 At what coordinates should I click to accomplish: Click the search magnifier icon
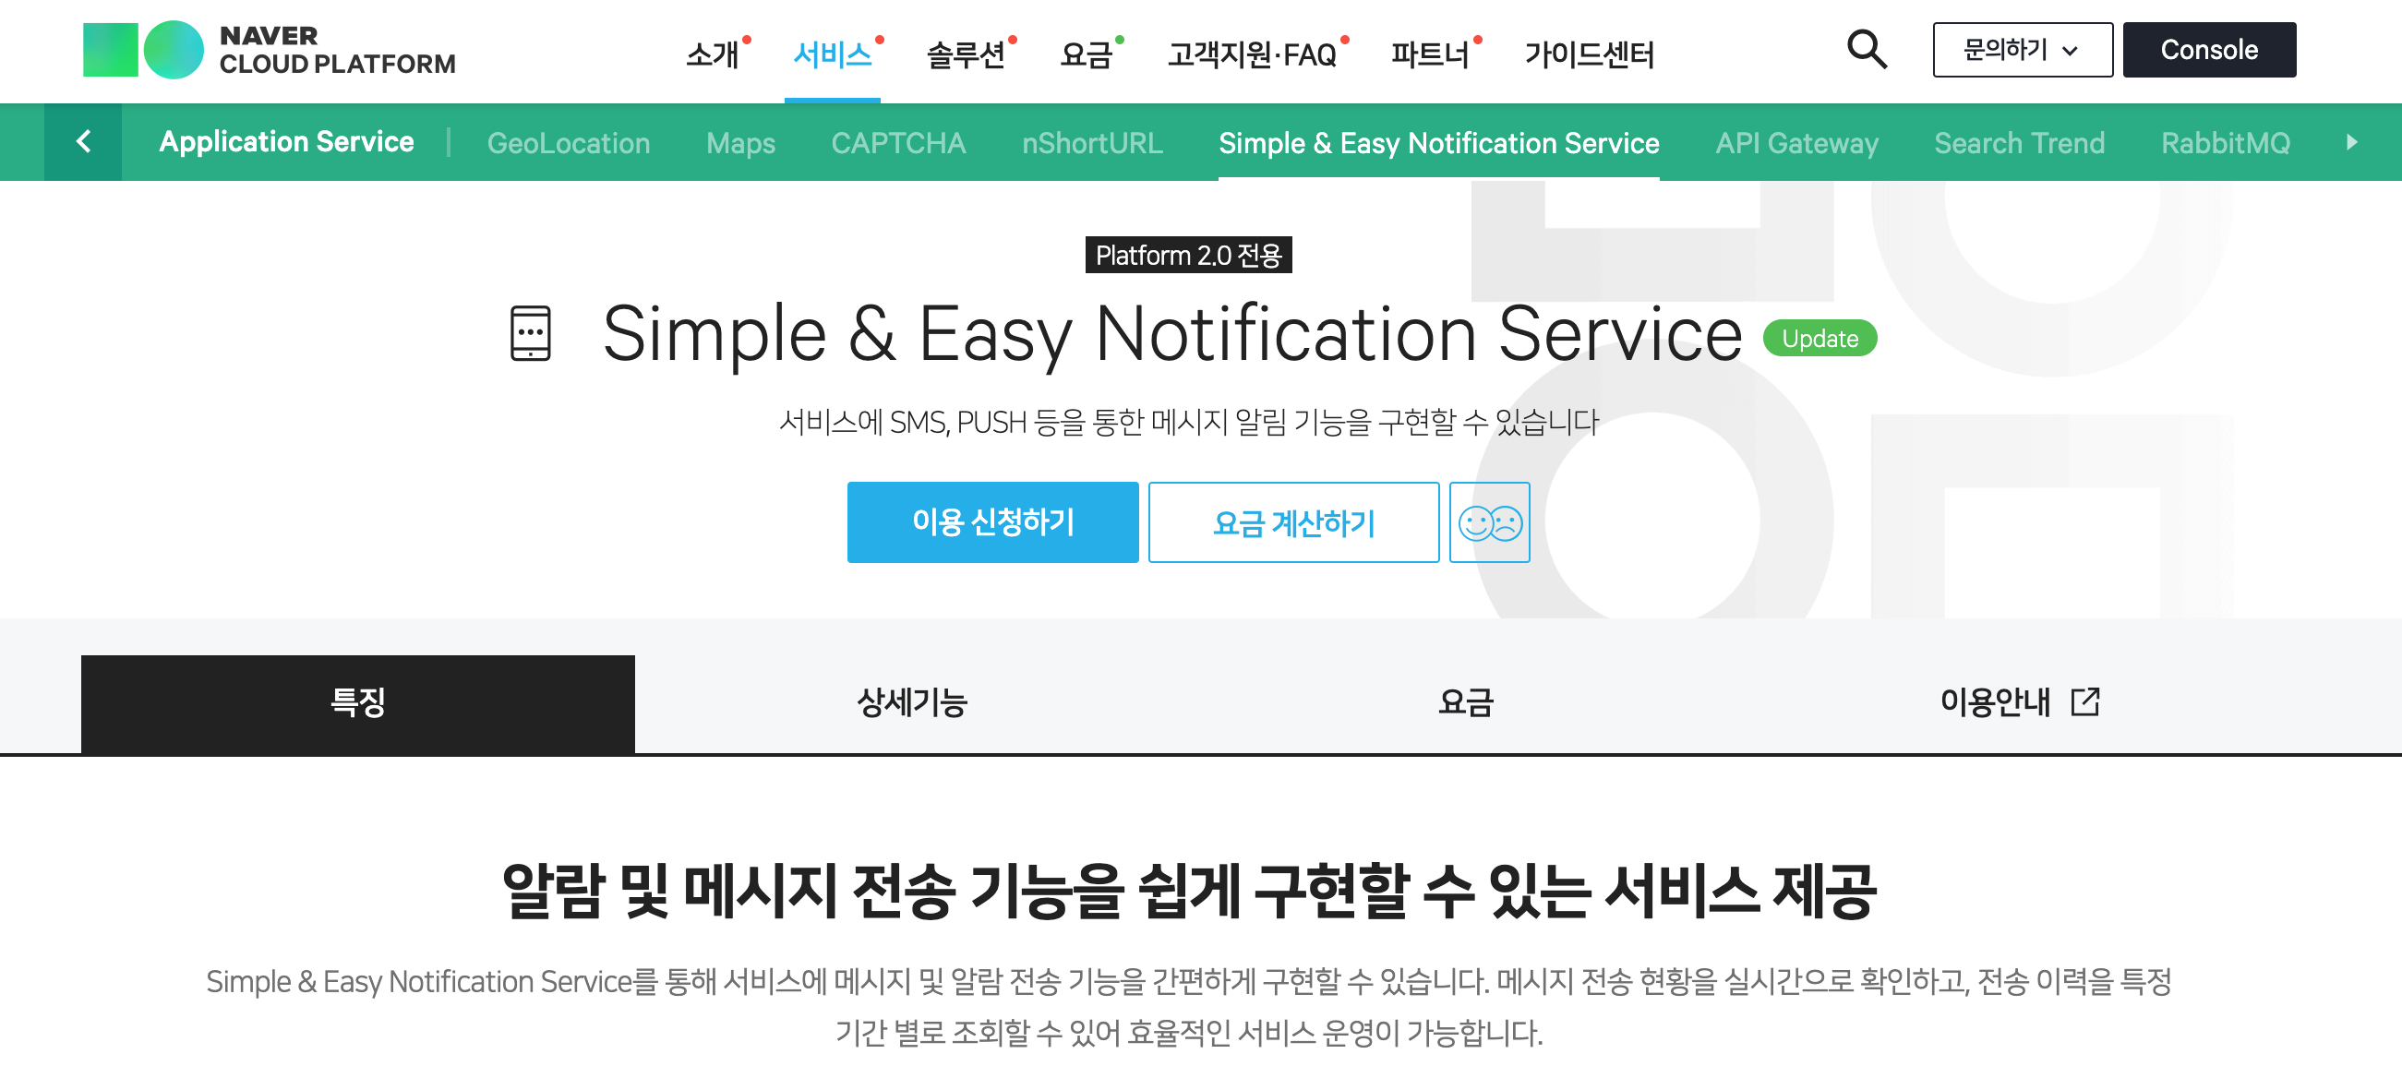coord(1866,50)
